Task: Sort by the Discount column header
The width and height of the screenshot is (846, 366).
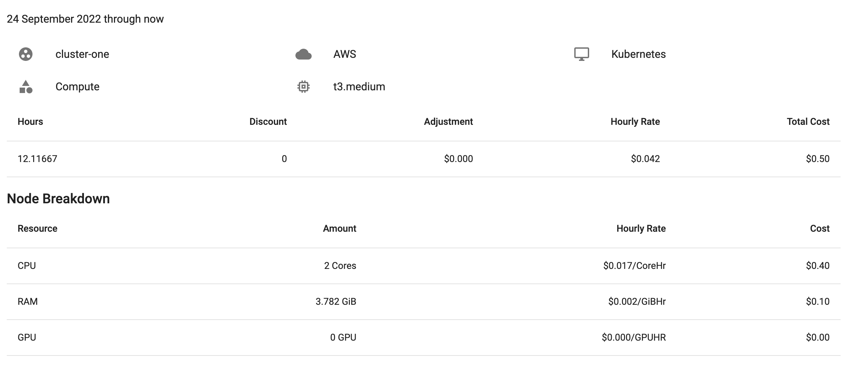Action: [x=268, y=122]
